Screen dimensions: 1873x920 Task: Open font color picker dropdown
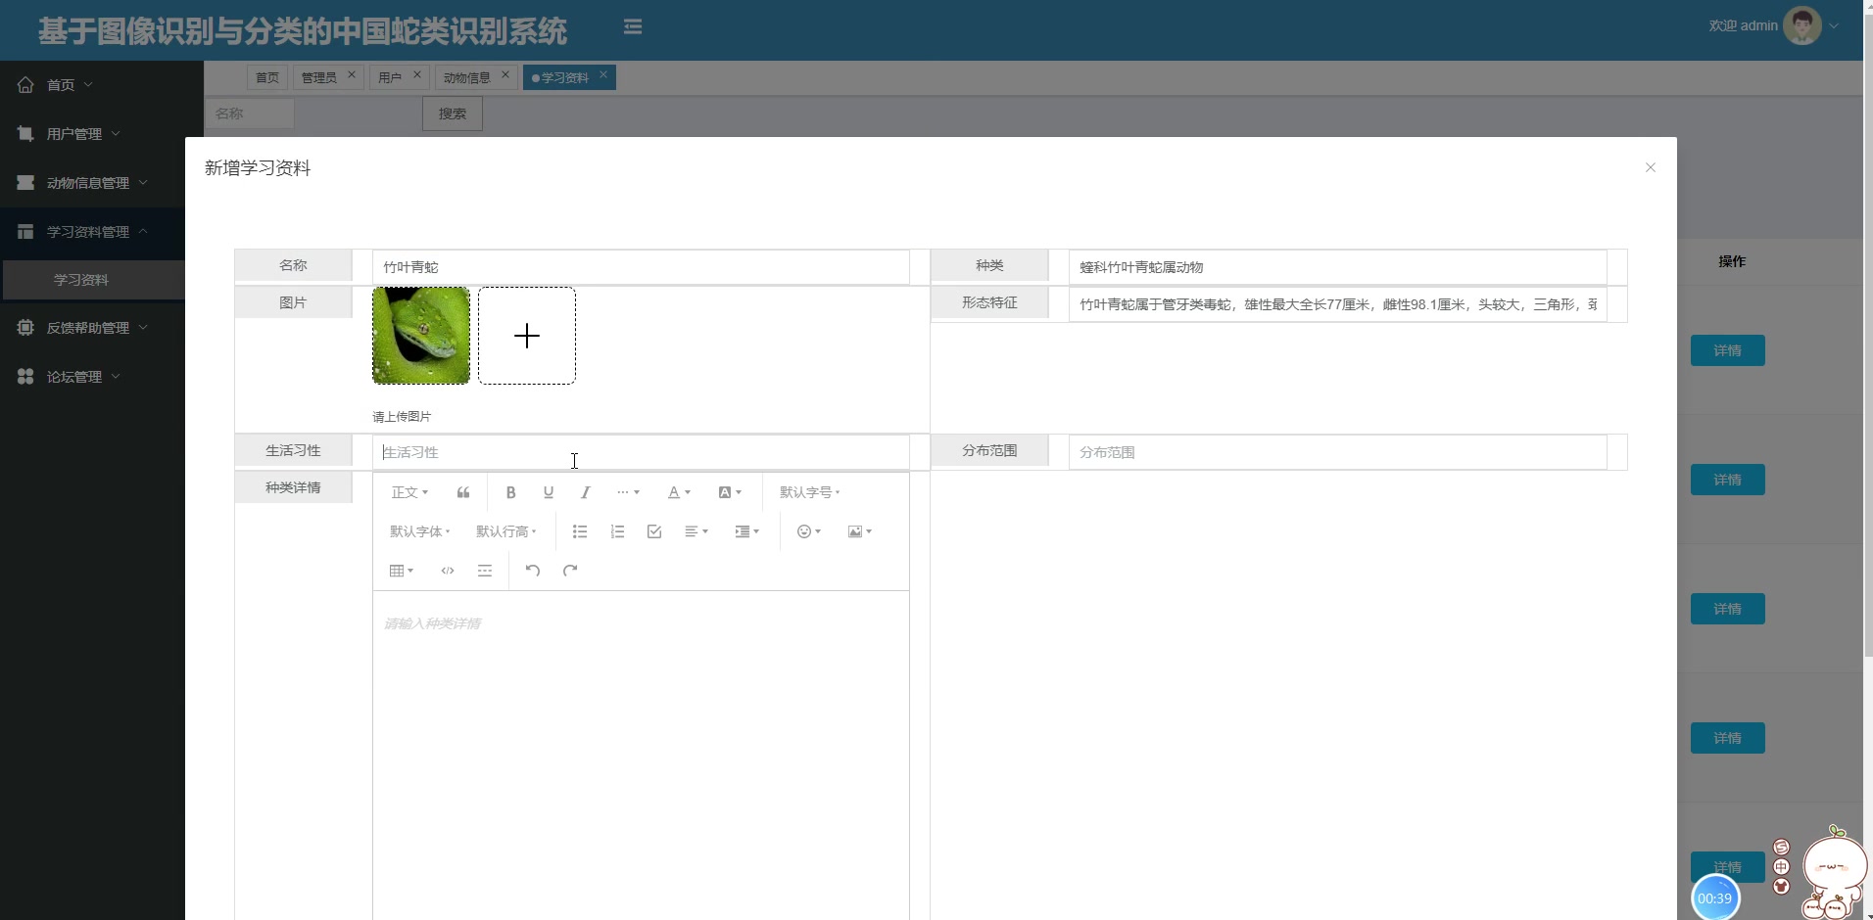(679, 492)
